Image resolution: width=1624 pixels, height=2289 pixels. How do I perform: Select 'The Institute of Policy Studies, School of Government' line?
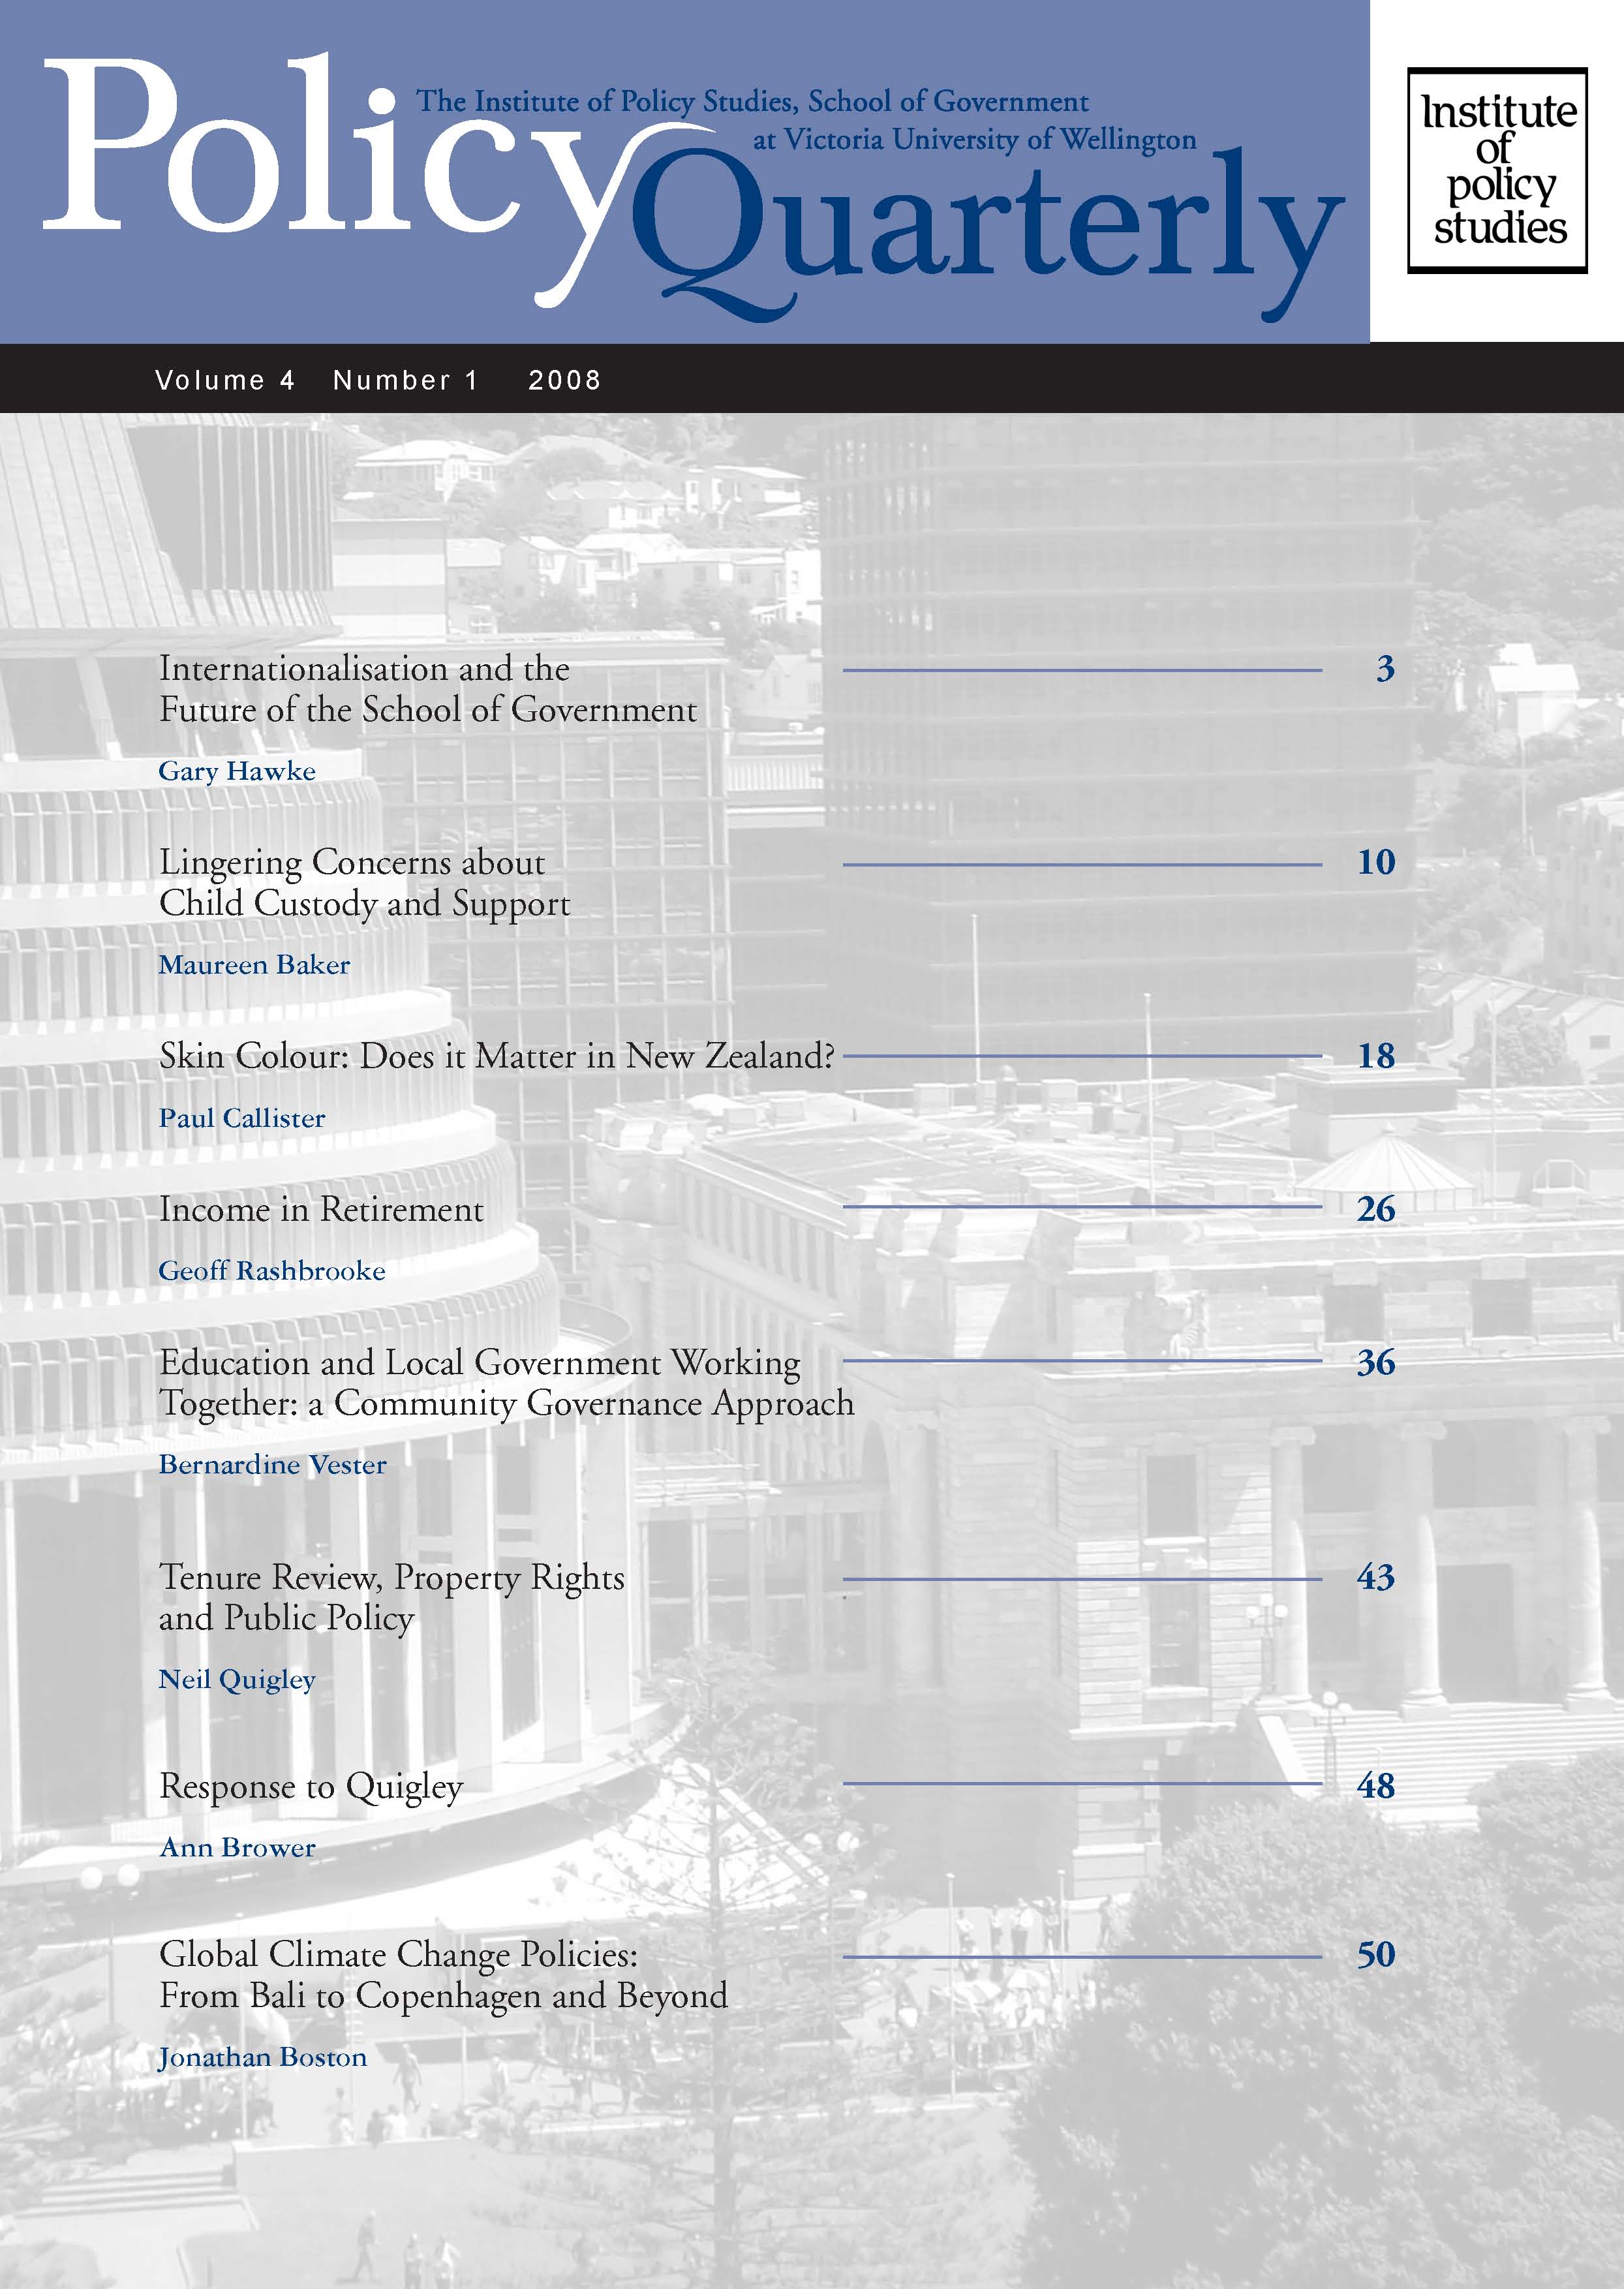point(752,102)
